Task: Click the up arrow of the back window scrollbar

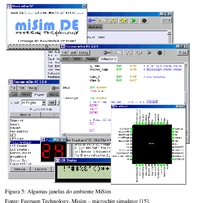Action: coord(169,33)
